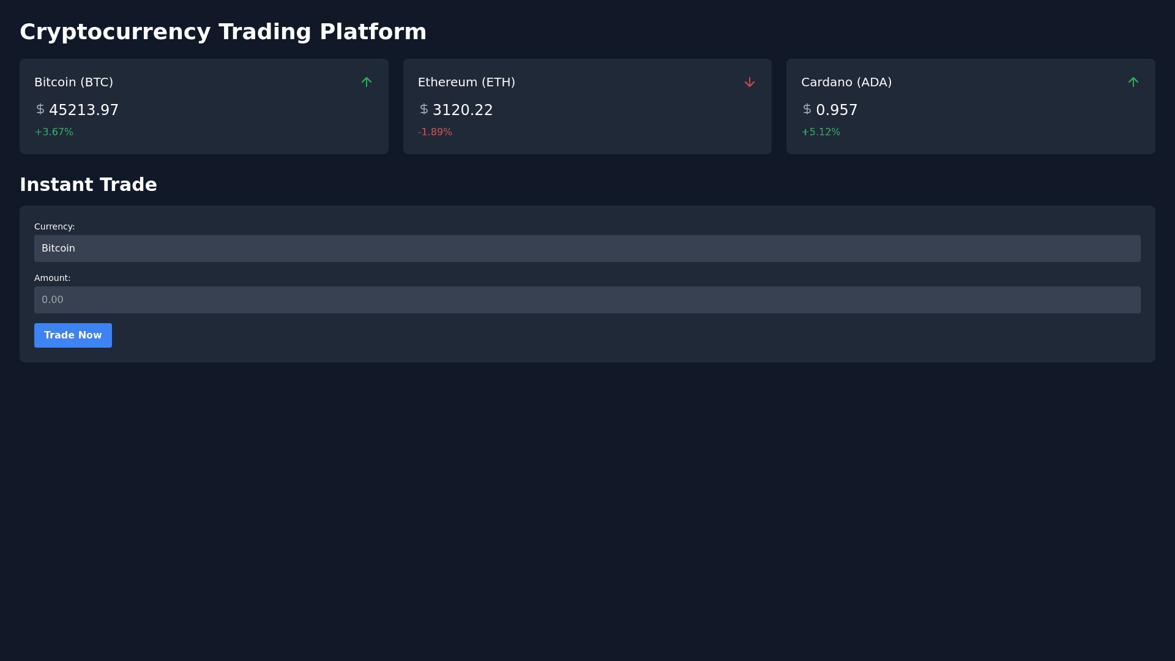Click the dollar sign beside Cardano price

click(x=807, y=110)
